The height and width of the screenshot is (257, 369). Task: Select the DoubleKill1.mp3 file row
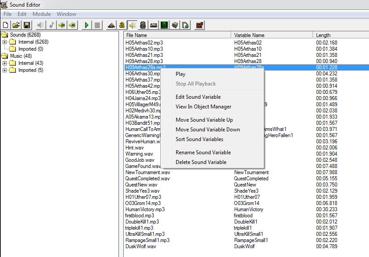click(247, 222)
